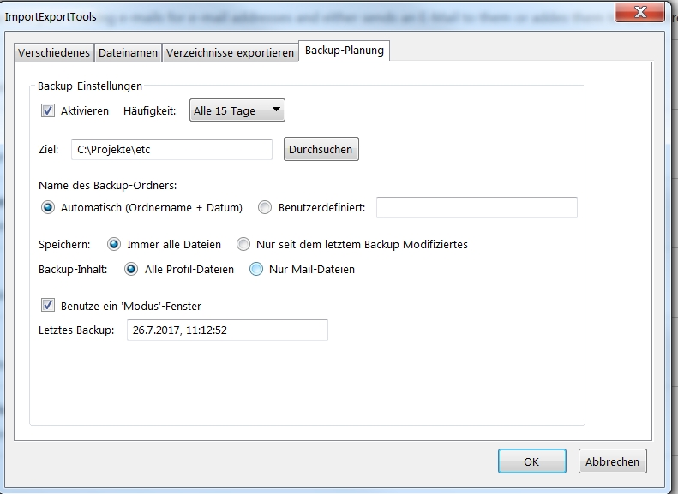Image resolution: width=678 pixels, height=494 pixels.
Task: Click the Benutzerdefiniert folder name text field
Action: click(477, 208)
